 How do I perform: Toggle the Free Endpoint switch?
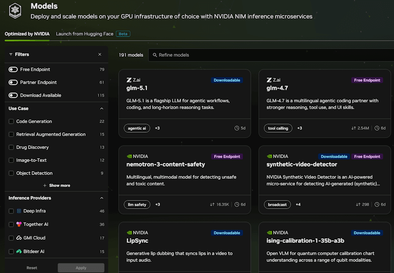pyautogui.click(x=13, y=69)
